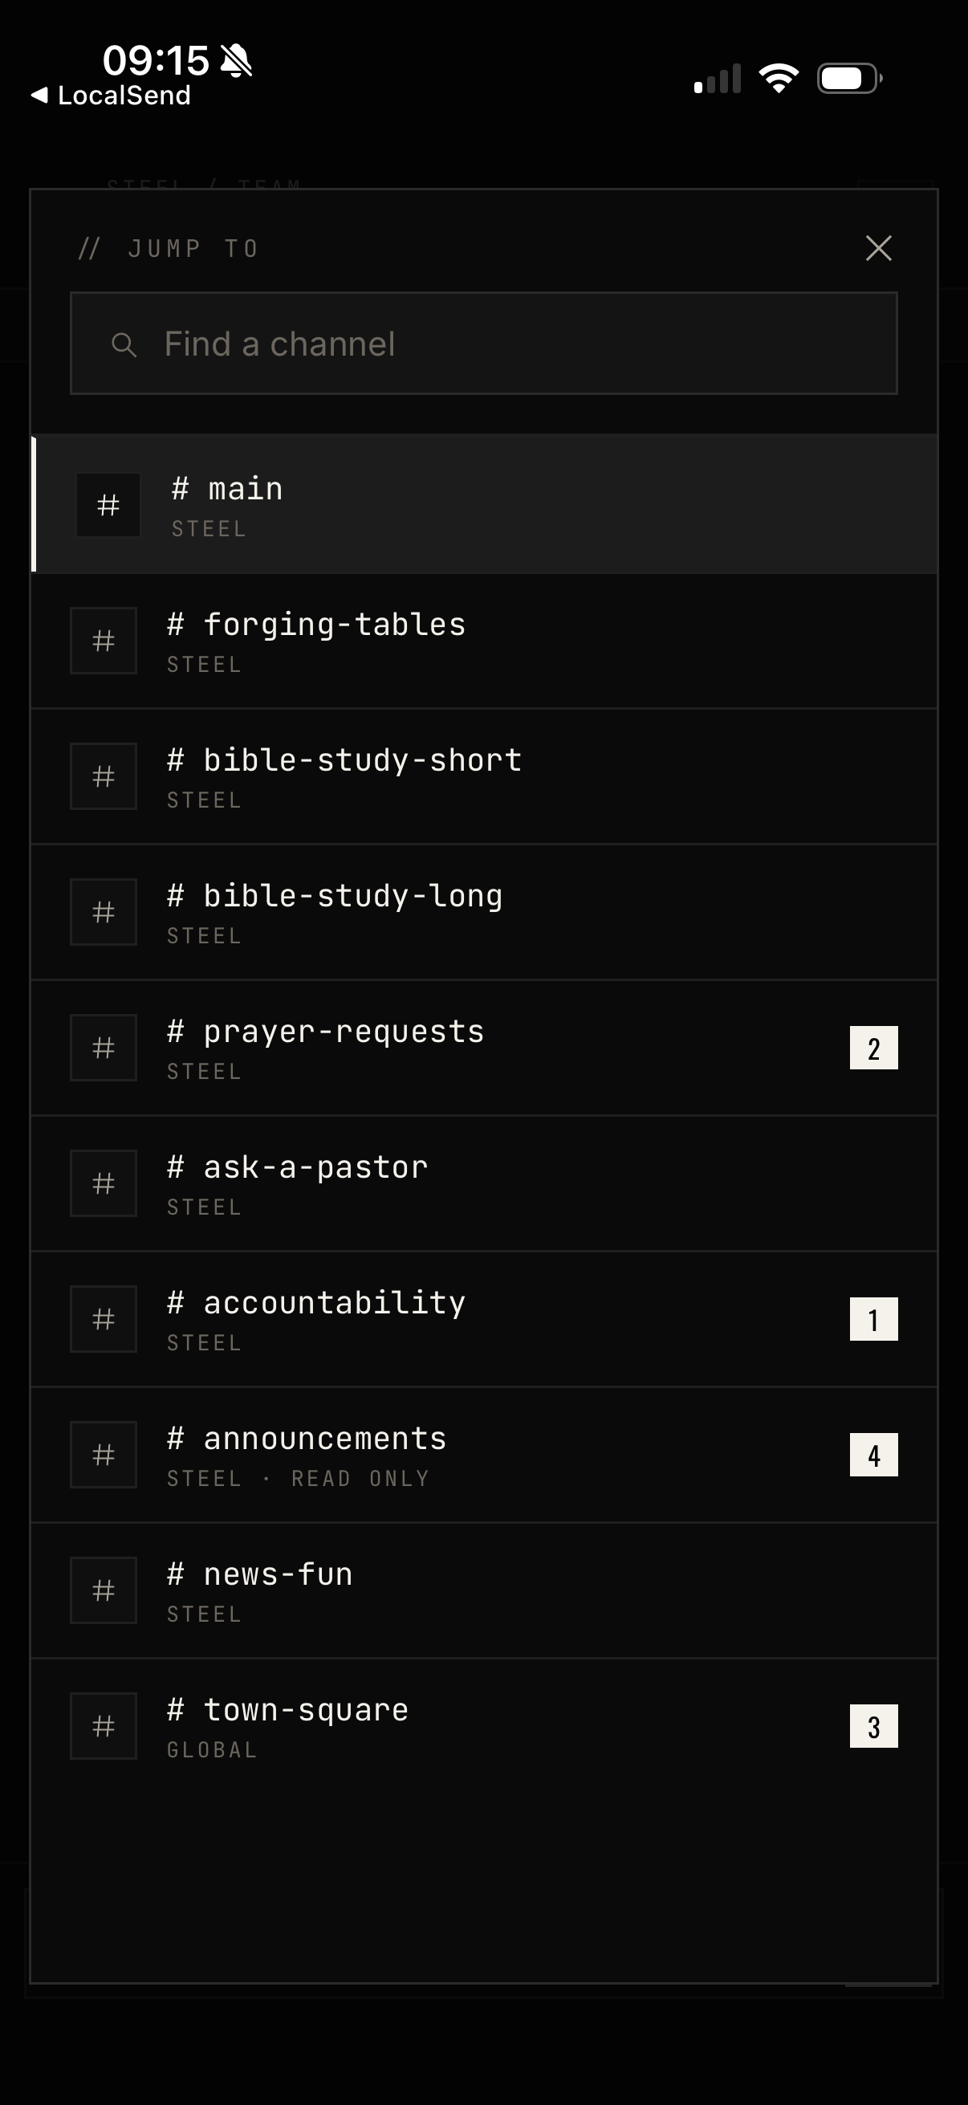Click the Find a channel search field
Image resolution: width=968 pixels, height=2105 pixels.
pos(483,344)
